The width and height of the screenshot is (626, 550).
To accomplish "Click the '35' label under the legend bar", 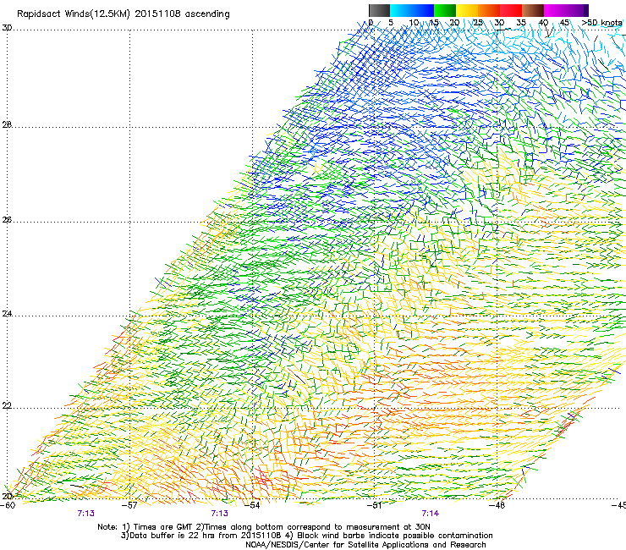I will (x=521, y=23).
